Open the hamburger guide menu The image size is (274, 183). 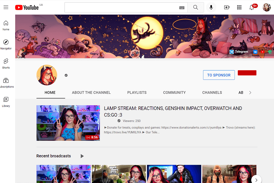click(x=6, y=7)
